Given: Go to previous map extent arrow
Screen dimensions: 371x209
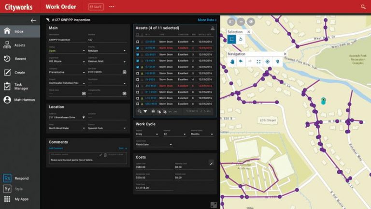Looking at the screenshot, I should pos(241,61).
